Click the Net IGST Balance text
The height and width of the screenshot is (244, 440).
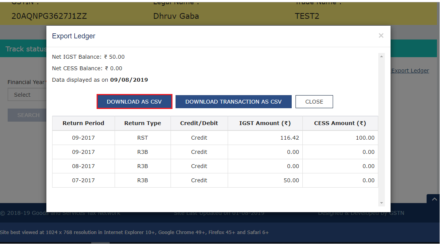point(88,57)
